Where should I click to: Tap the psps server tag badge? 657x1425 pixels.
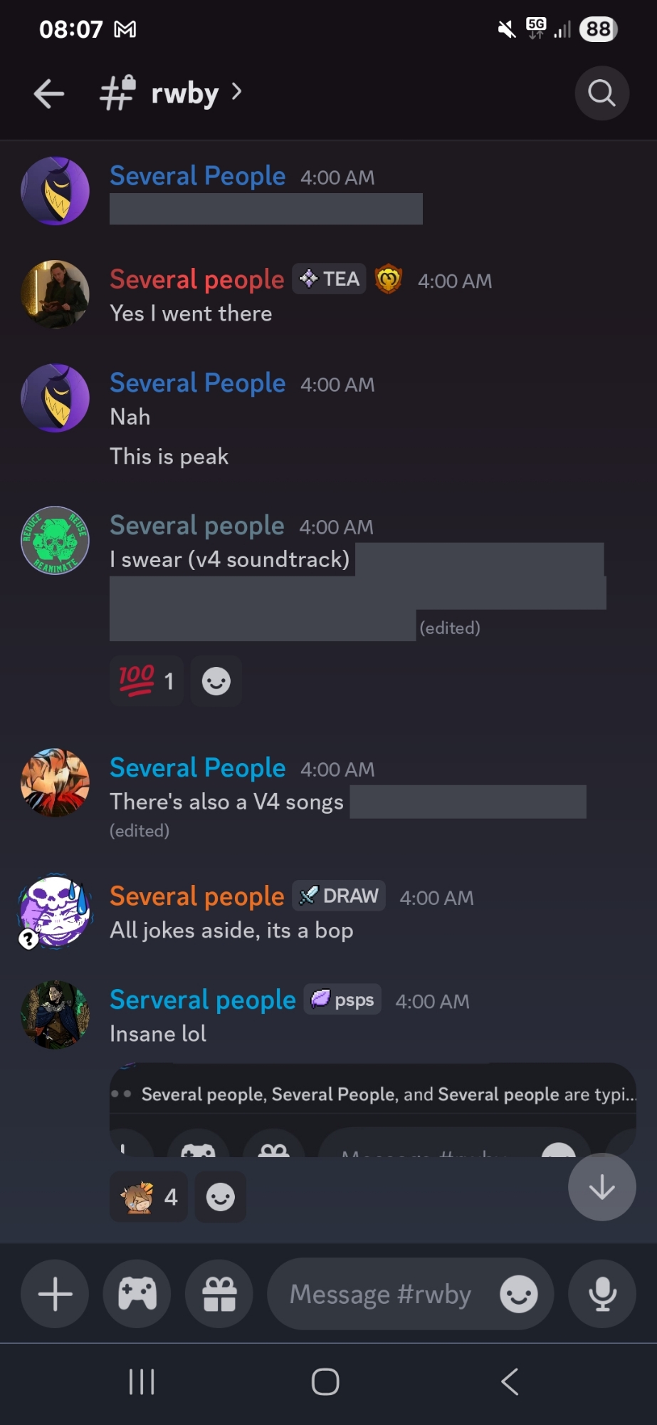tap(343, 1000)
